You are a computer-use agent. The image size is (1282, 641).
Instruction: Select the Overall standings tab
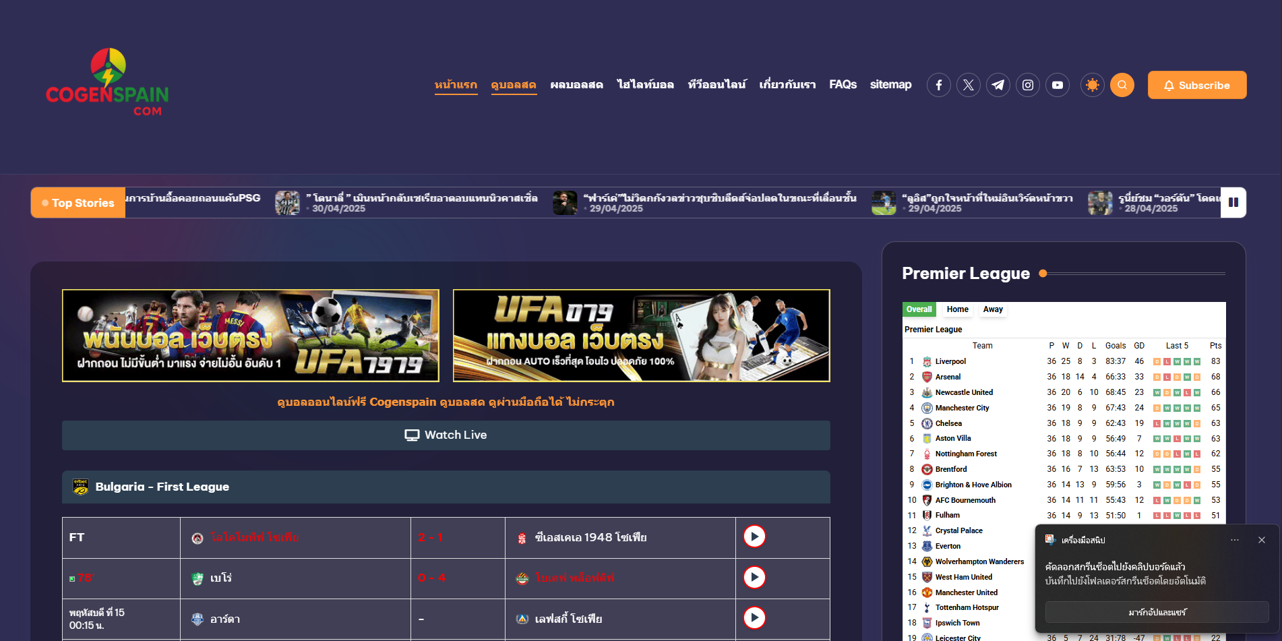(919, 309)
